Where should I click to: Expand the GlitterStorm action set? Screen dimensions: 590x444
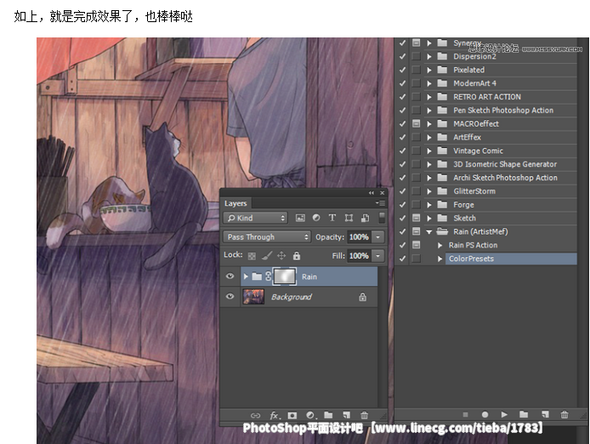[429, 191]
